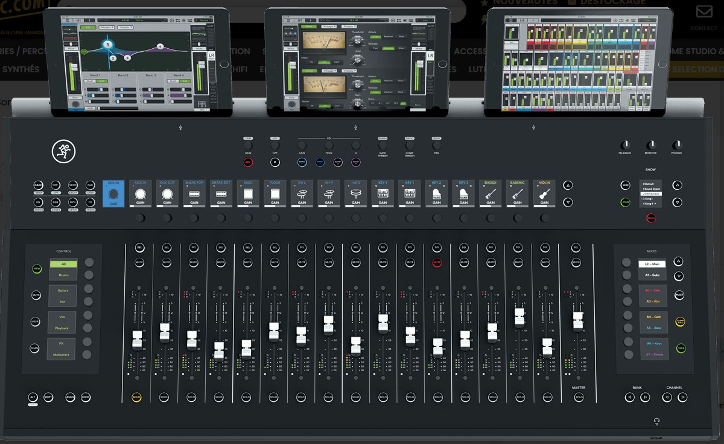Select the SNARE TOP channel icon
This screenshot has width=724, height=444.
pyautogui.click(x=194, y=194)
